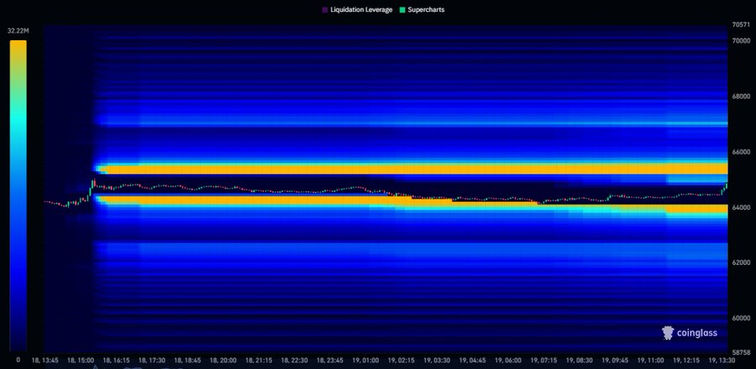756x369 pixels.
Task: Click the 19, 13:30 time axis label
Action: (722, 360)
